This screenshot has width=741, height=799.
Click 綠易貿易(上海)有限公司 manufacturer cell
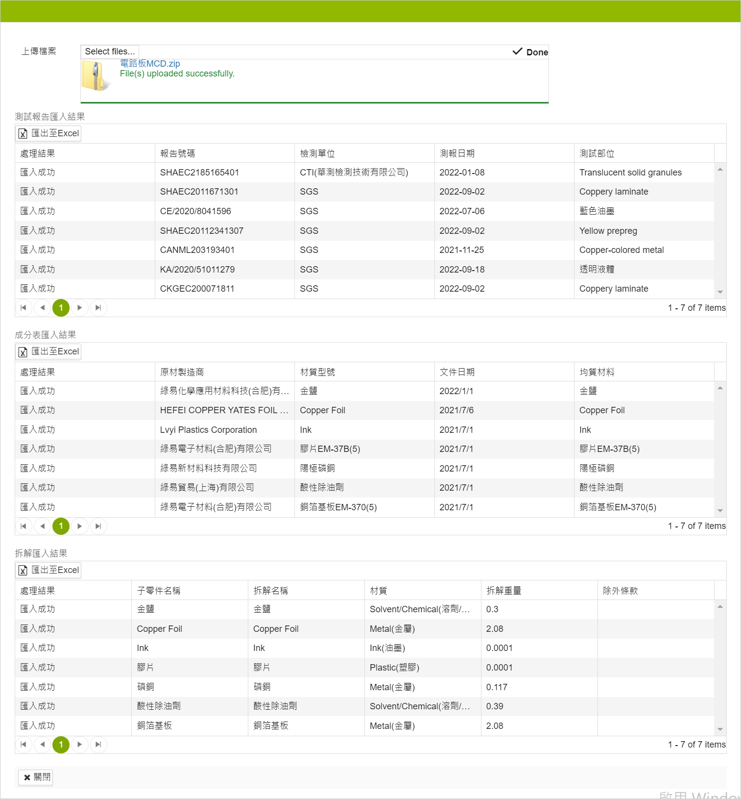(x=225, y=488)
